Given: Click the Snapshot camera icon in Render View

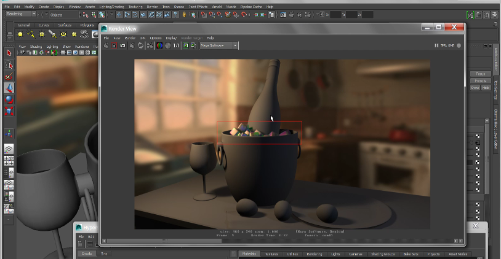Looking at the screenshot, I should point(122,45).
